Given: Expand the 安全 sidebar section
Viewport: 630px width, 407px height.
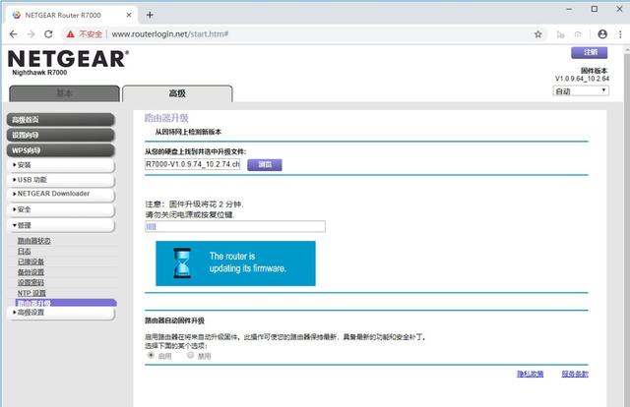Looking at the screenshot, I should click(x=61, y=209).
